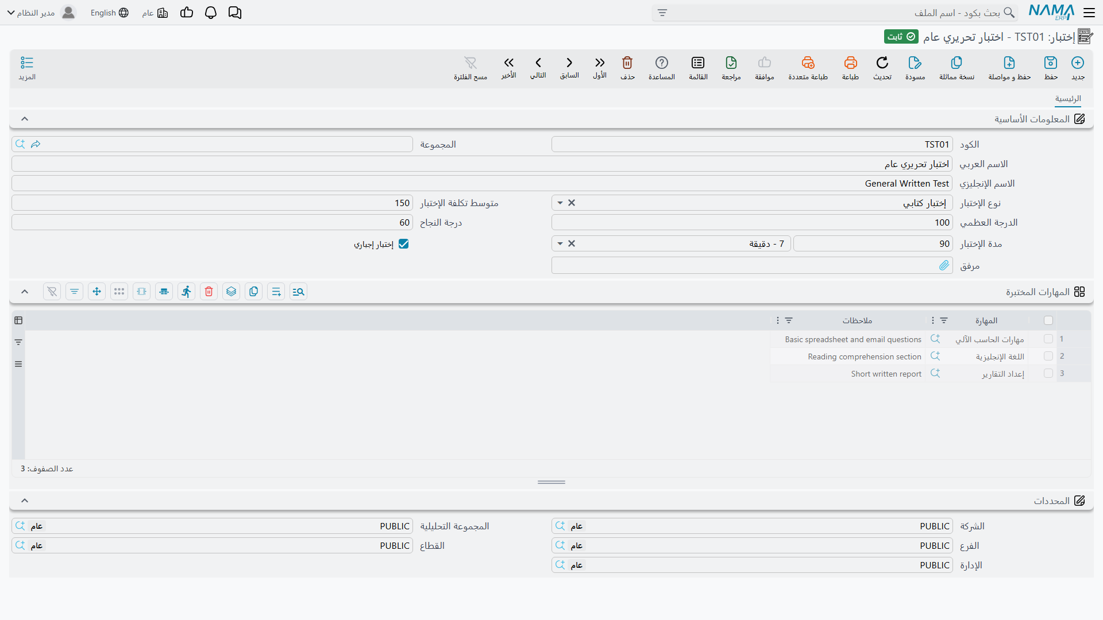Open the main hamburger menu

(1089, 13)
